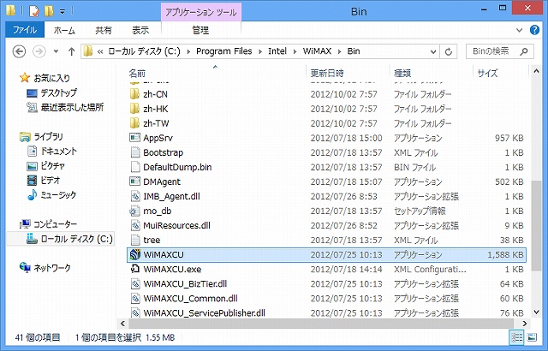Switch to details view layout icon
Screen dimensions: 548x351
tap(517, 337)
